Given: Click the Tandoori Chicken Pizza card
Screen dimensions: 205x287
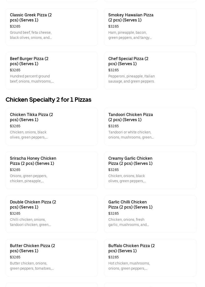Looking at the screenshot, I should click(x=150, y=127).
